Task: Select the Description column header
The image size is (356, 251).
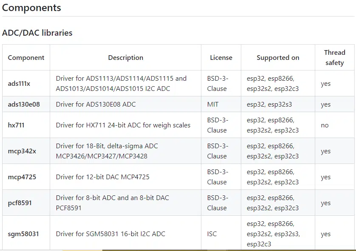Action: click(x=126, y=58)
